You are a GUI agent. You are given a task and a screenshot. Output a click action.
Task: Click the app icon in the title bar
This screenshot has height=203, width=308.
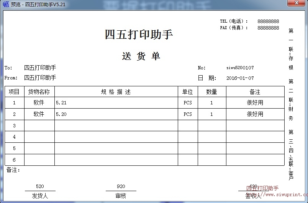tap(6, 4)
